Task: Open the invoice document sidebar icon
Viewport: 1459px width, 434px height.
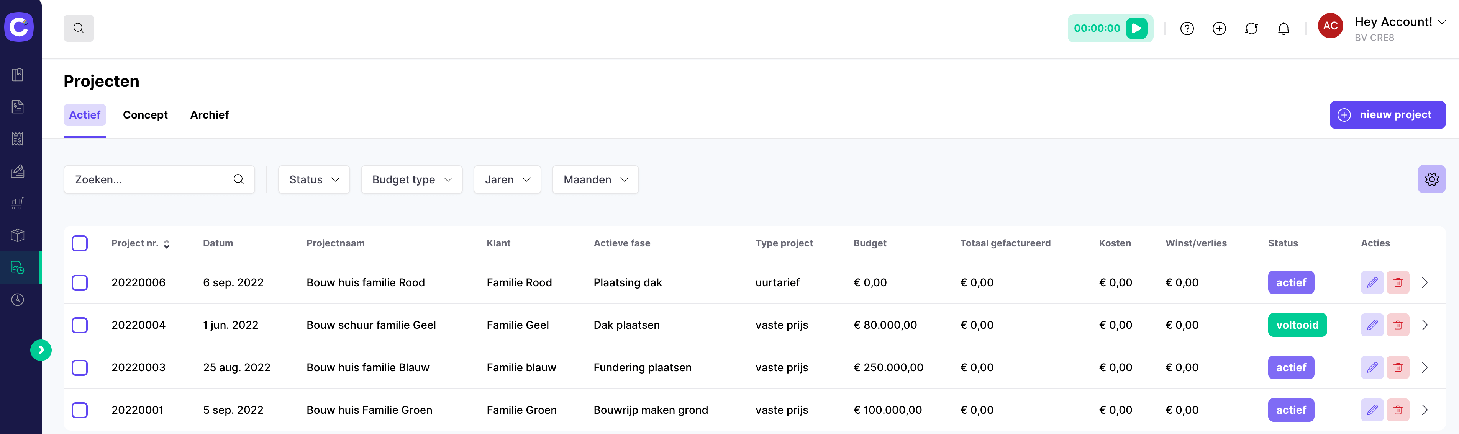Action: coord(18,107)
